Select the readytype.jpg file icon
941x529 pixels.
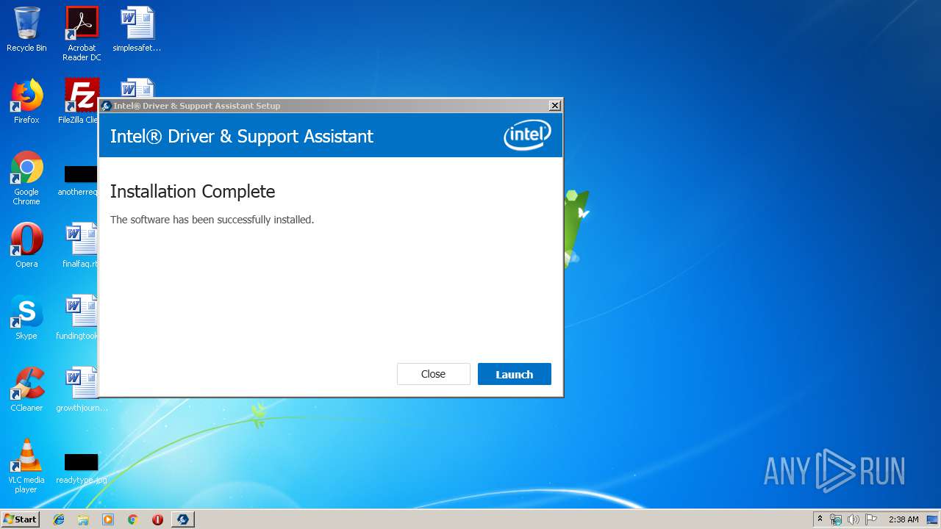(x=81, y=468)
